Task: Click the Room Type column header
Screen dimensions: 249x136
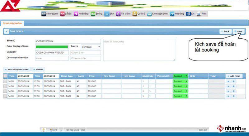Action: [67, 76]
